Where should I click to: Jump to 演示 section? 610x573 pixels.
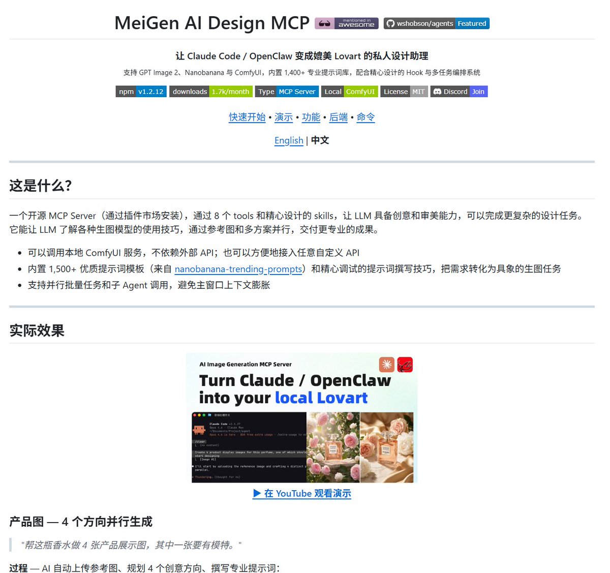coord(284,117)
